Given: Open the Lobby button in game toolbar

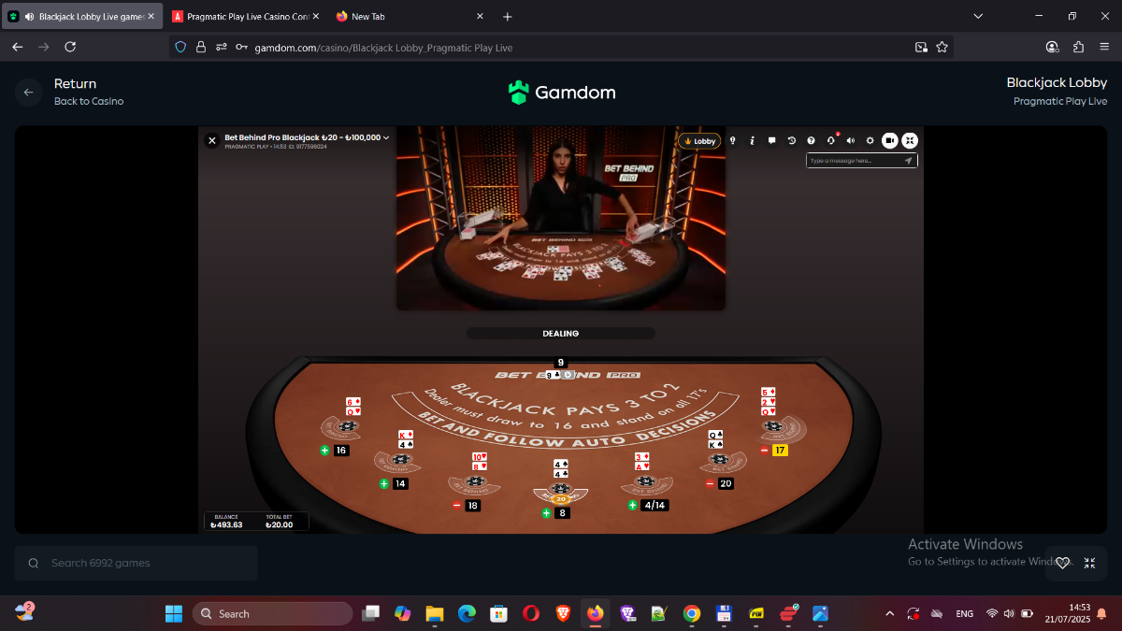Looking at the screenshot, I should pyautogui.click(x=700, y=141).
